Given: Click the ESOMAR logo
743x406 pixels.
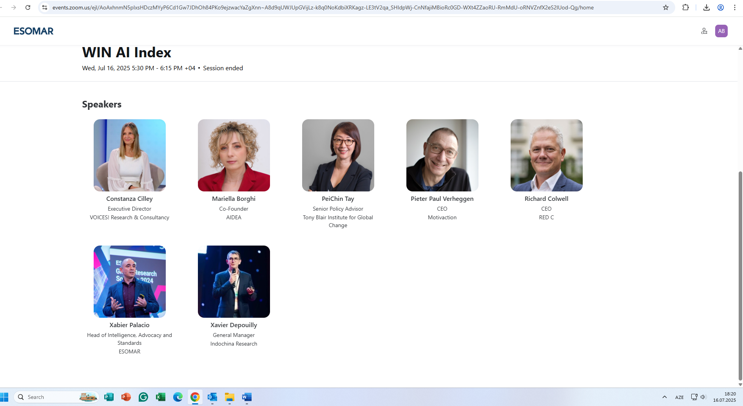Looking at the screenshot, I should (x=33, y=31).
